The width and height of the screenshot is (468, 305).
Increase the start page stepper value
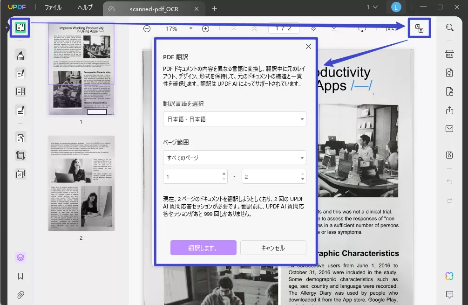(x=224, y=174)
